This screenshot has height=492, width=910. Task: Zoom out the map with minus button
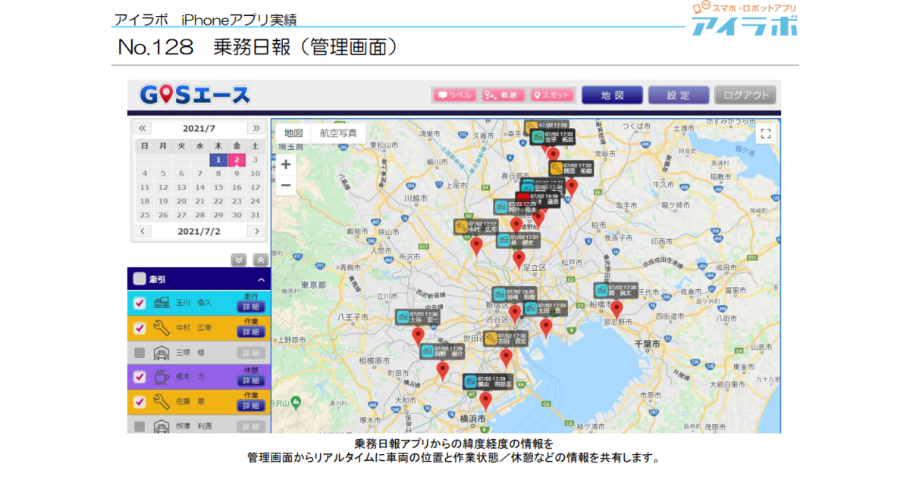(x=286, y=185)
